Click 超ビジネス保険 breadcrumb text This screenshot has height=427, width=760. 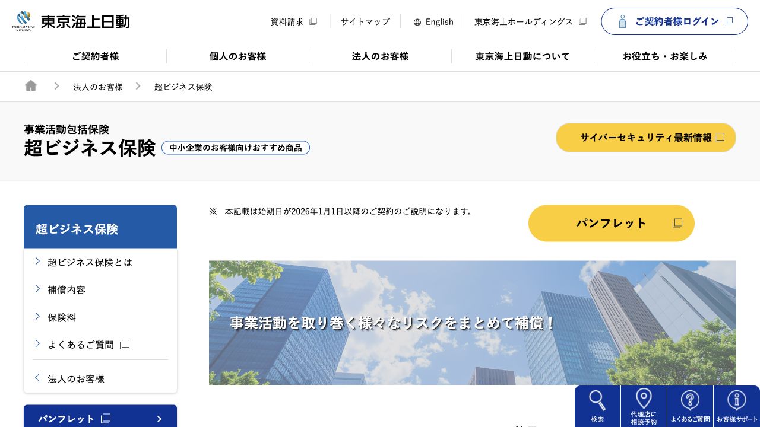183,87
